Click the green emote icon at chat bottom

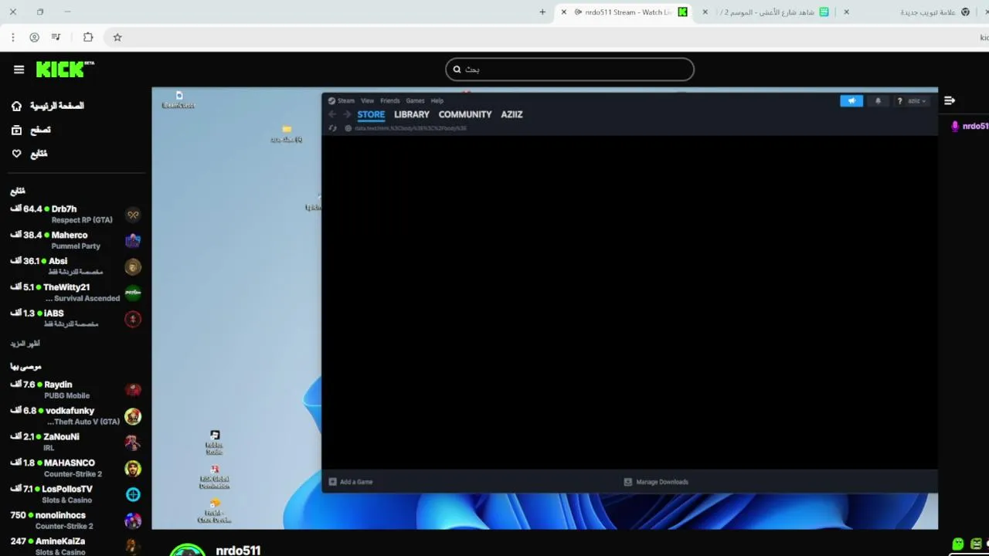point(958,544)
